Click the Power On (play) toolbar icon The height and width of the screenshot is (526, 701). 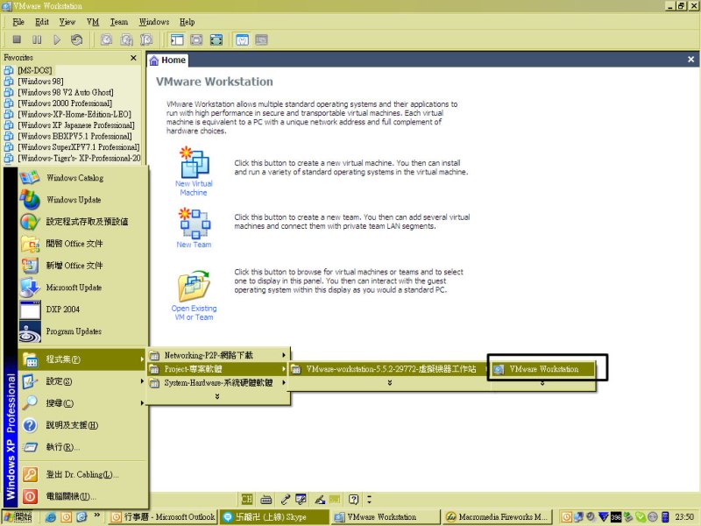click(x=57, y=39)
